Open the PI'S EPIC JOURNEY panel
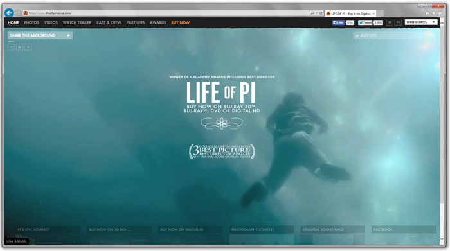This screenshot has height=251, width=450. tap(48, 230)
